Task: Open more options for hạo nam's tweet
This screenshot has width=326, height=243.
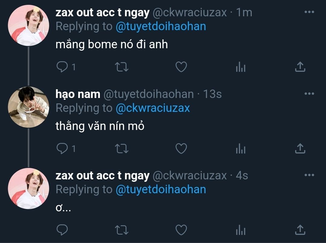Action: click(x=309, y=93)
